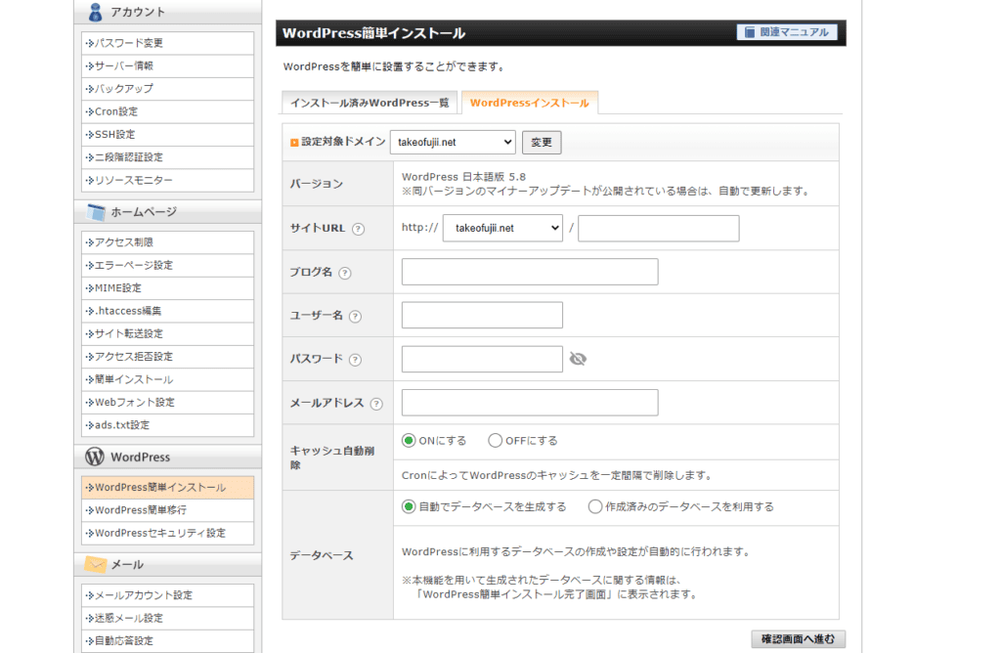Open help icon next to ユーザー名

point(356,316)
